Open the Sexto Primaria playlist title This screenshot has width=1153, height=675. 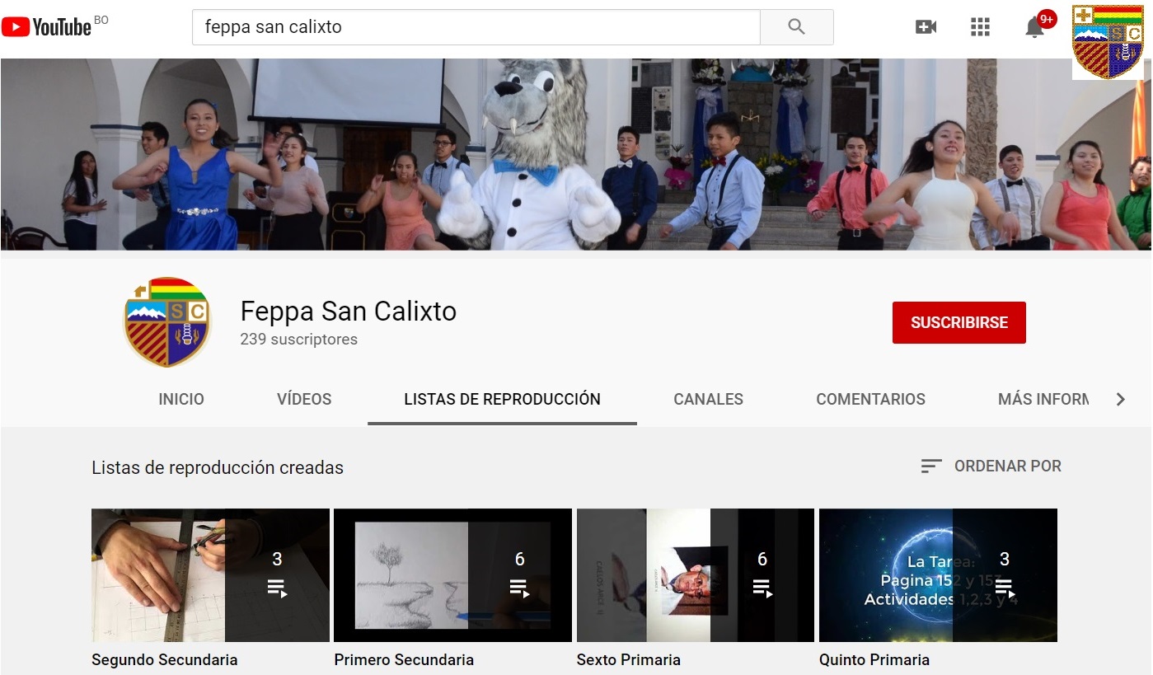(629, 660)
